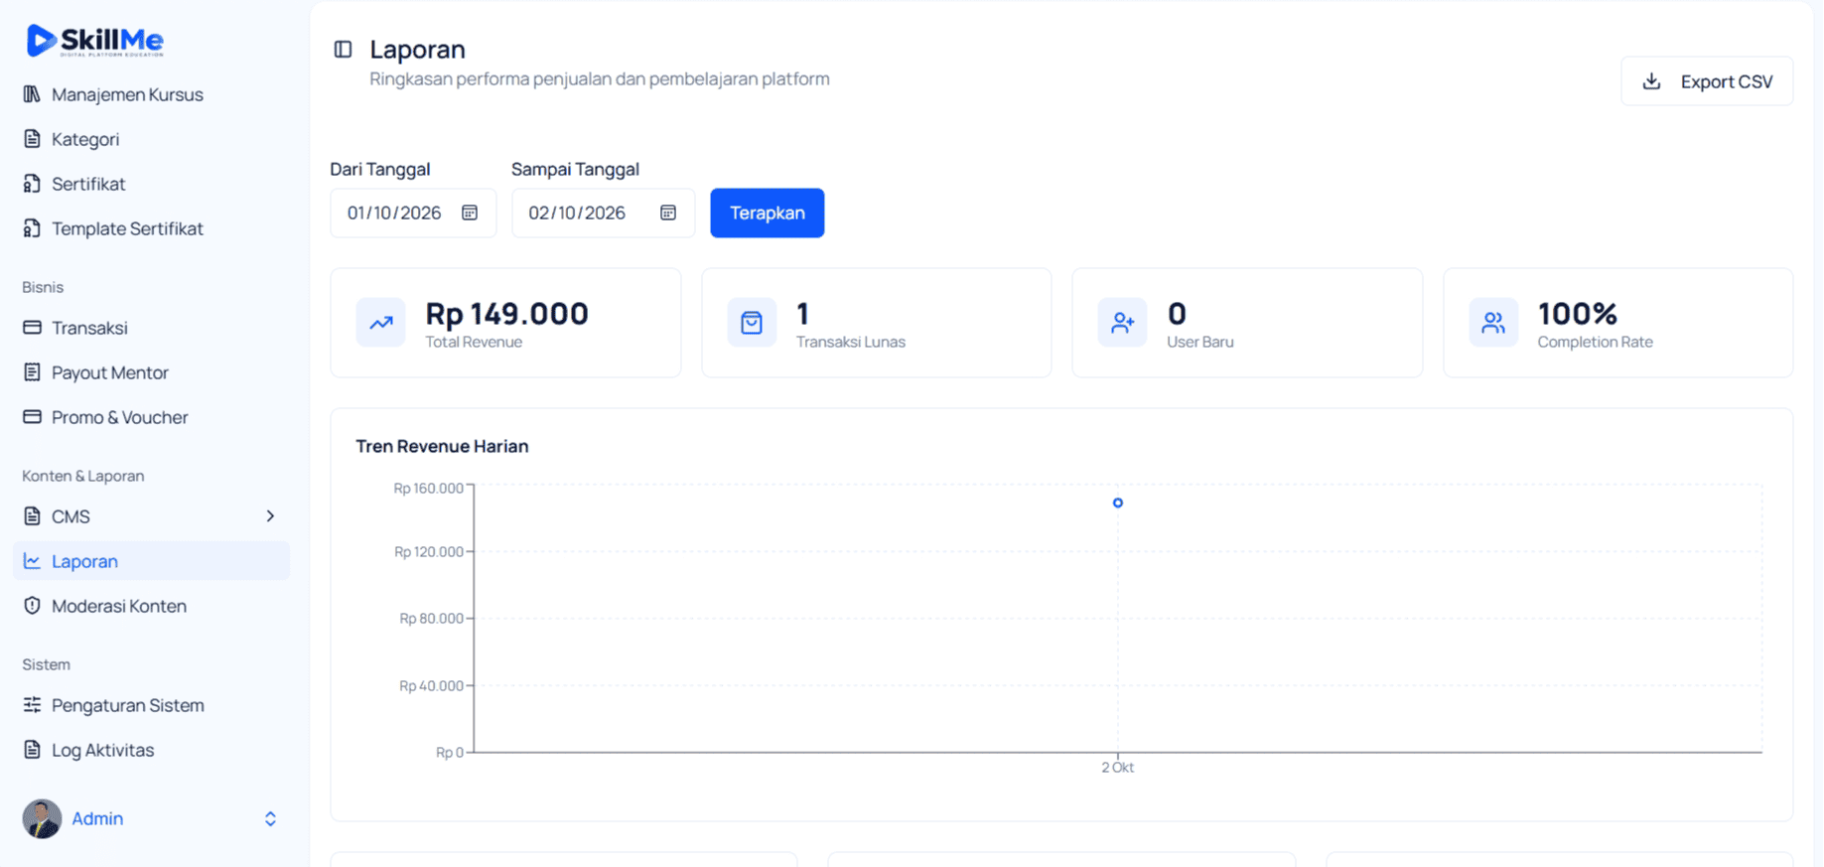The width and height of the screenshot is (1824, 867).
Task: Open the Transaksi menu item
Action: pos(151,328)
